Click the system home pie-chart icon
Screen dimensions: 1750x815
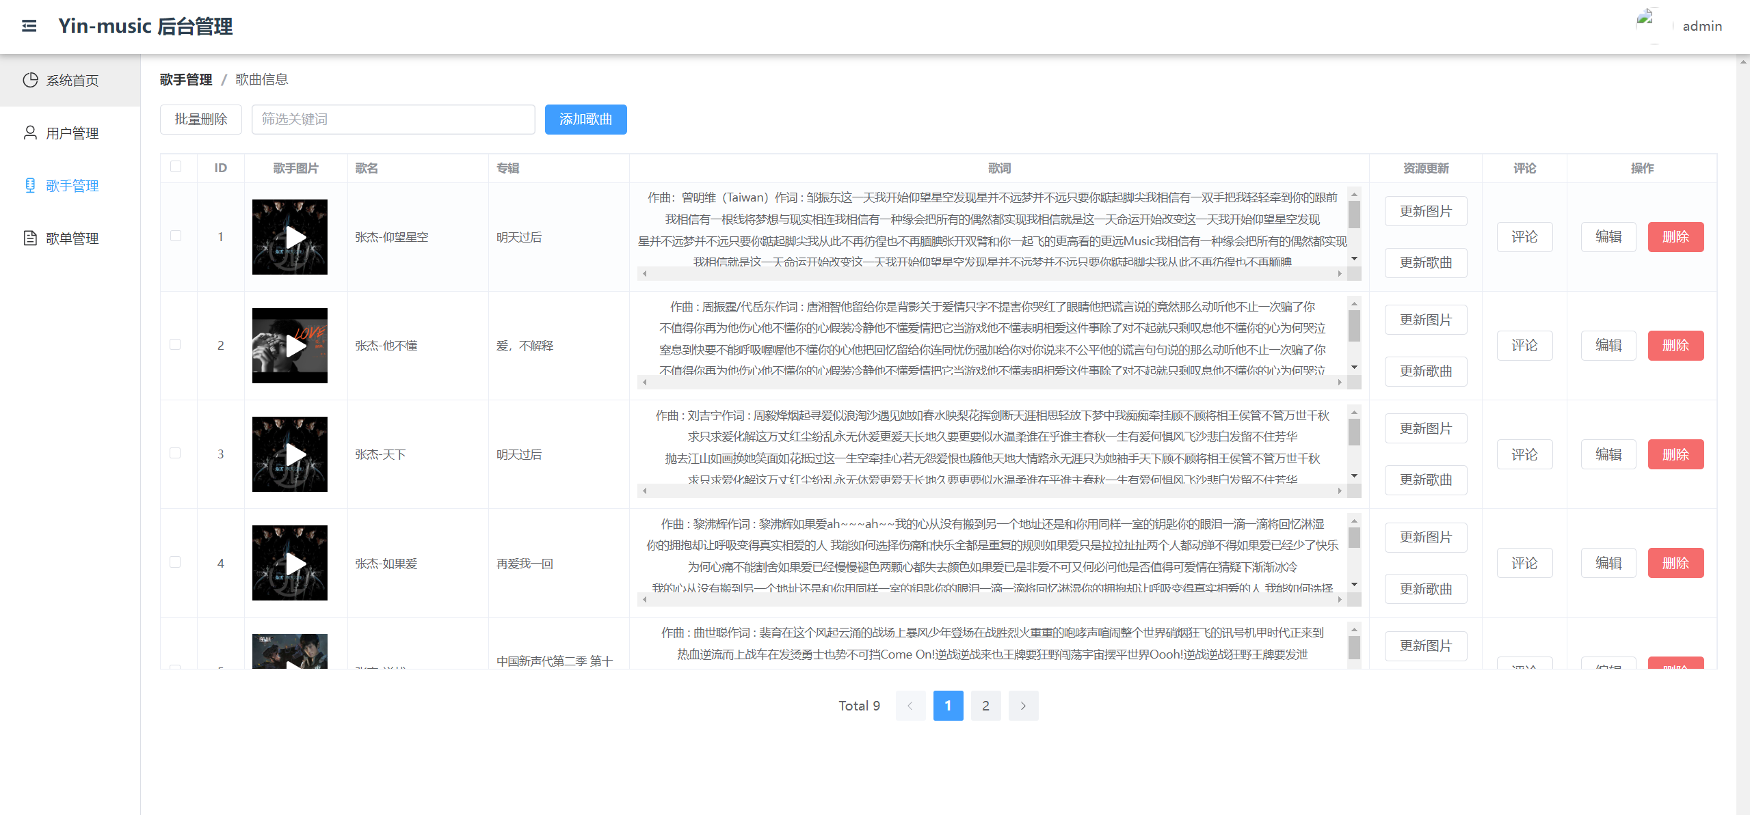click(30, 80)
